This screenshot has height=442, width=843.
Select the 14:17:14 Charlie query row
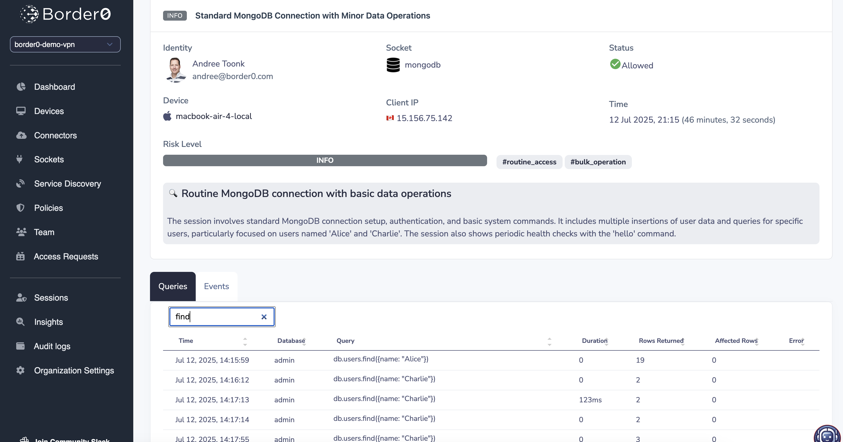click(491, 420)
